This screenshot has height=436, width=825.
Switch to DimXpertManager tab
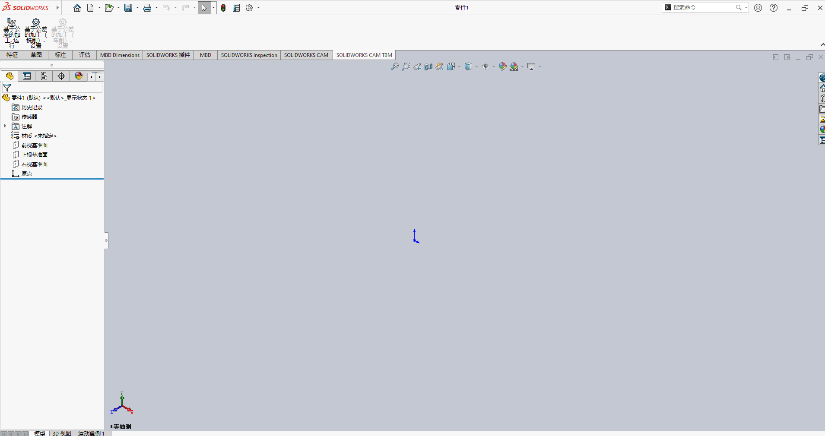(61, 76)
